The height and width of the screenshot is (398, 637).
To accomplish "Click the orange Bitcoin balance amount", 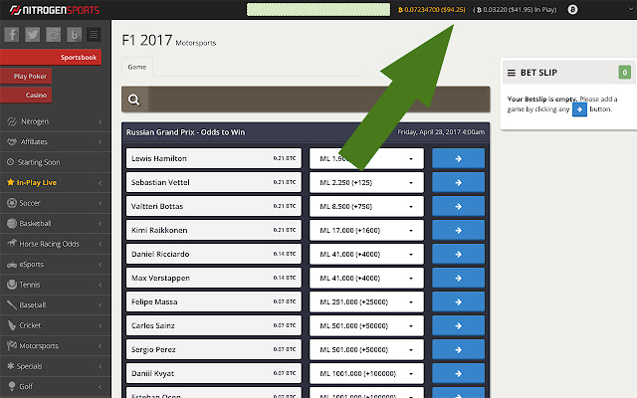I will [x=431, y=10].
